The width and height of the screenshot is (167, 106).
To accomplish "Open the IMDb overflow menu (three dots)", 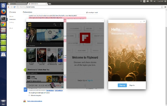I will pos(61,25).
